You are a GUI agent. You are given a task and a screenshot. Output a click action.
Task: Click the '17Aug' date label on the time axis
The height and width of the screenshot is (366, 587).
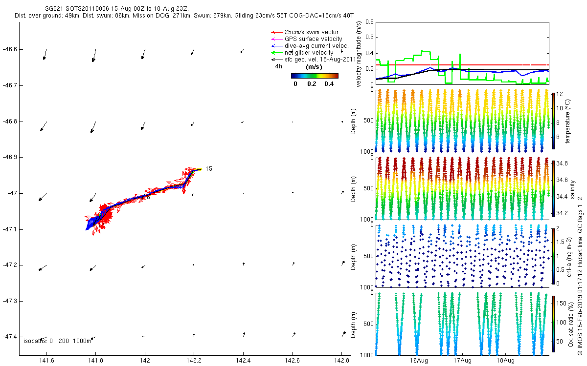coord(462,361)
